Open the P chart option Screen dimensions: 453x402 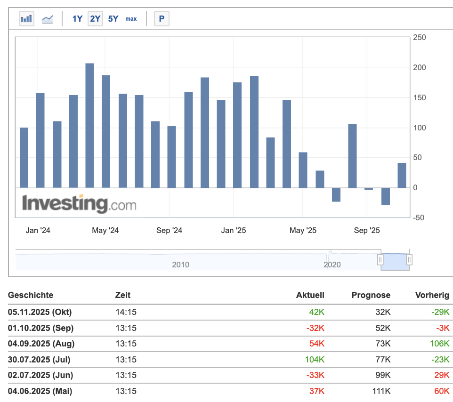pos(162,18)
